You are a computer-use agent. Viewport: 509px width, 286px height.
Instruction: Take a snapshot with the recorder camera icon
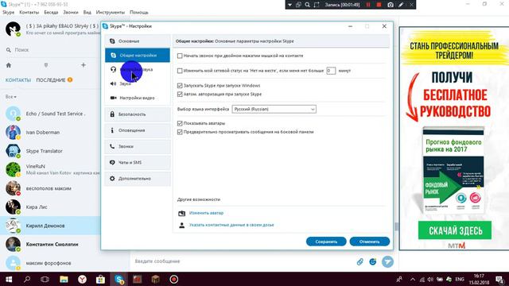pos(390,5)
